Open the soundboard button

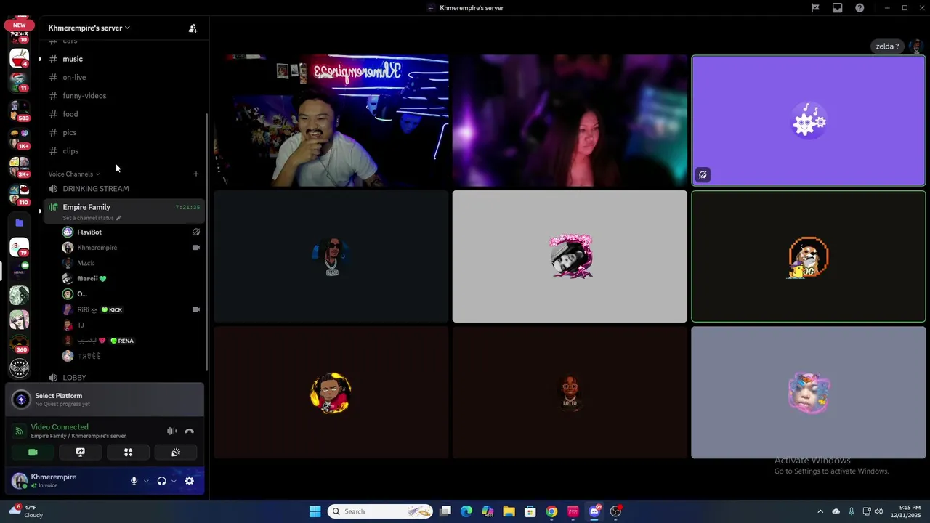(176, 452)
